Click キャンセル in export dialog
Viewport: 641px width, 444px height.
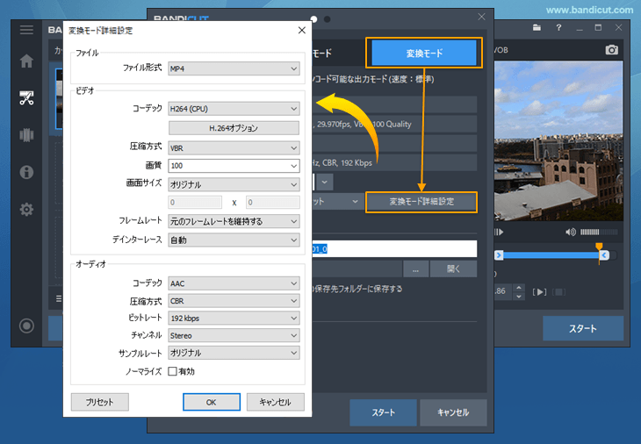tap(453, 412)
